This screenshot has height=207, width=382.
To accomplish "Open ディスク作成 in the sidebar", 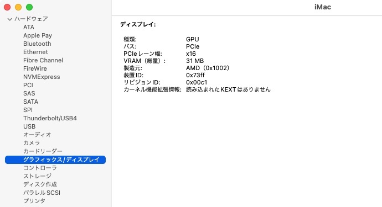I will [x=40, y=184].
